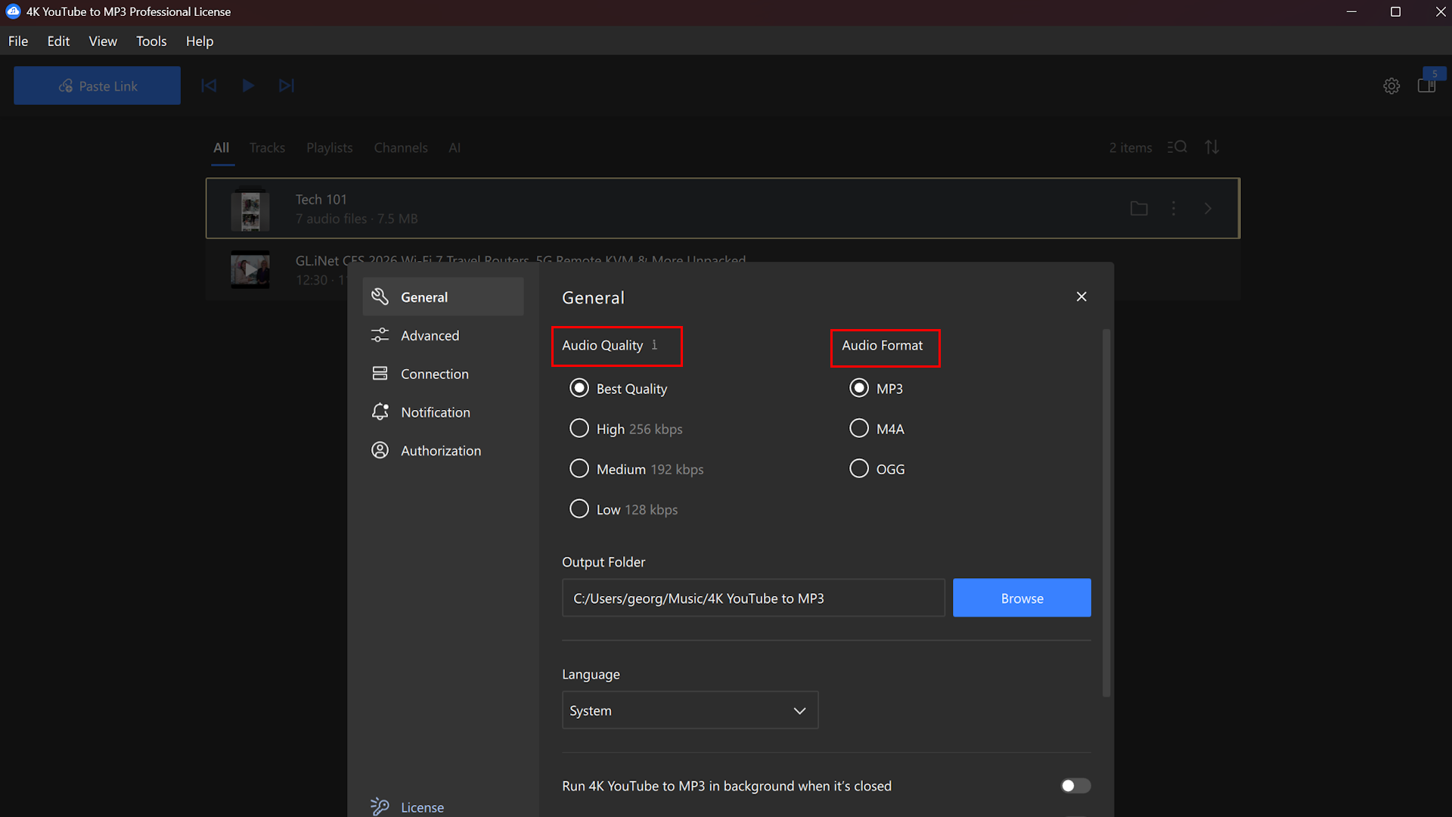Open the Edit menu

58,41
